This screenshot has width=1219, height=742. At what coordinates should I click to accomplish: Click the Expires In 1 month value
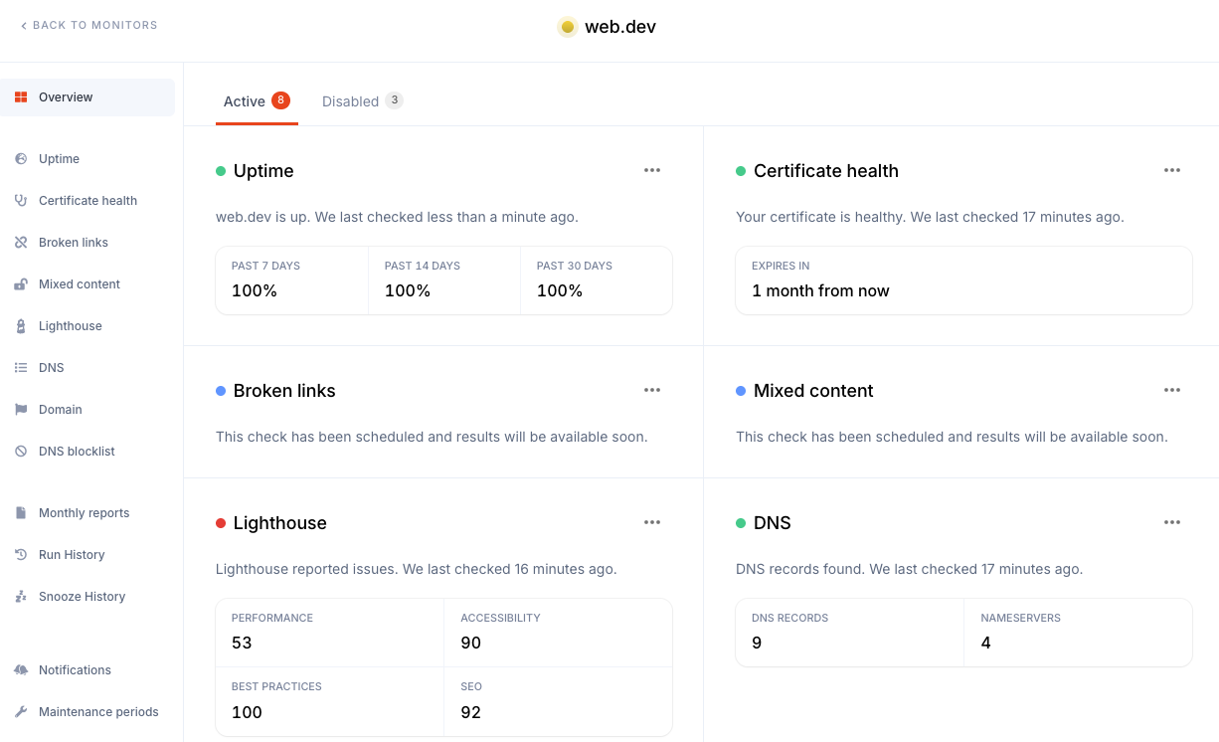click(820, 291)
